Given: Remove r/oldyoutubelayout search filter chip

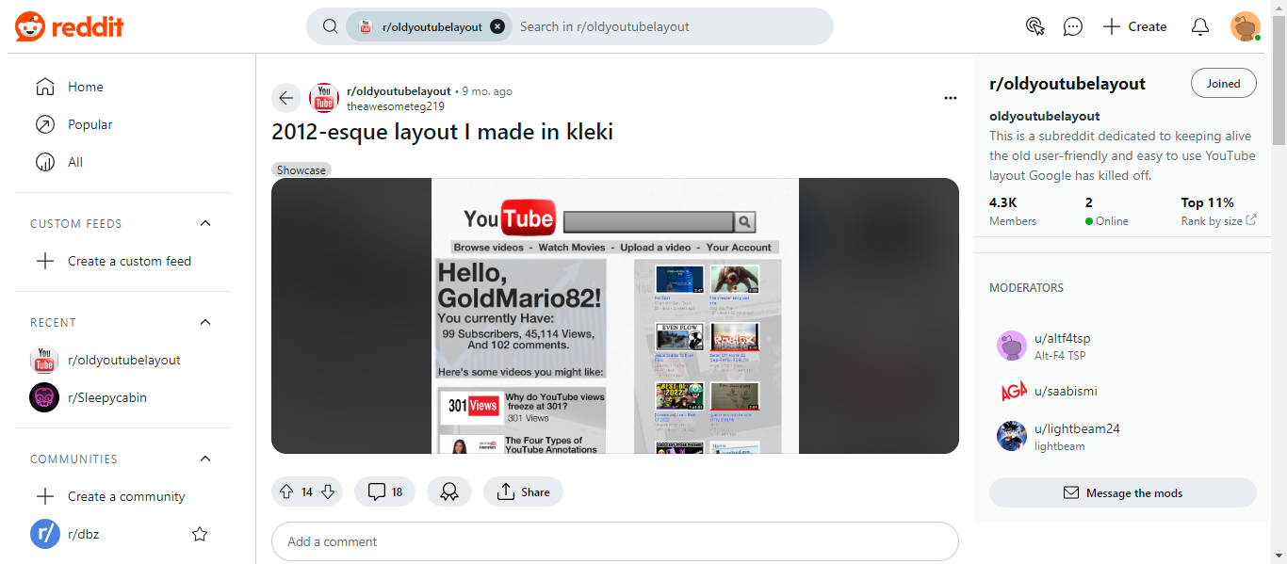Looking at the screenshot, I should (x=497, y=26).
